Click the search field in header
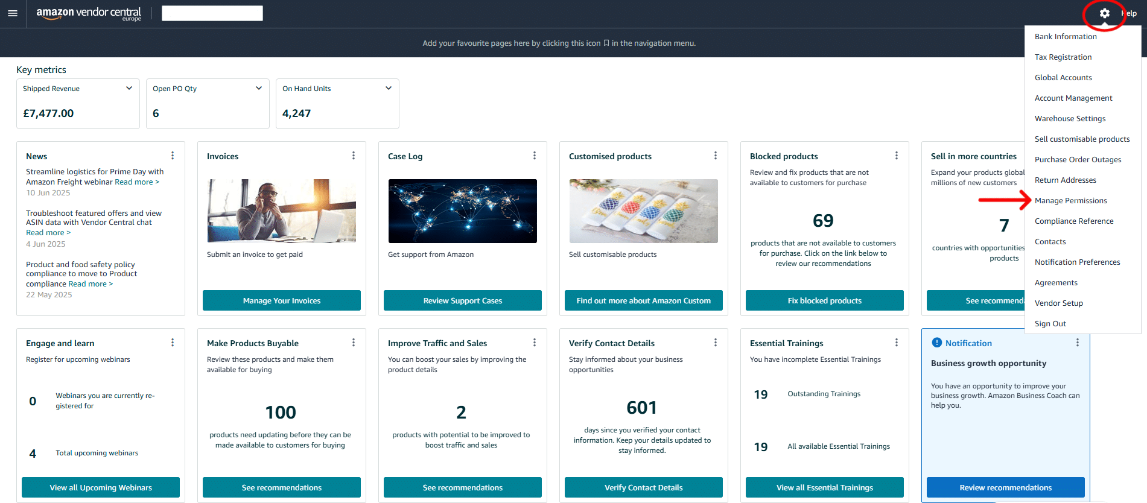The height and width of the screenshot is (503, 1147). pos(212,13)
